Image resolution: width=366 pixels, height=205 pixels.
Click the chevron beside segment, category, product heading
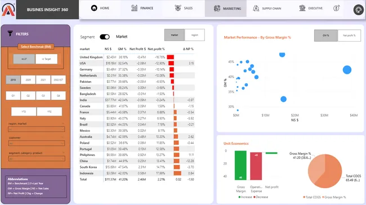[63, 153]
